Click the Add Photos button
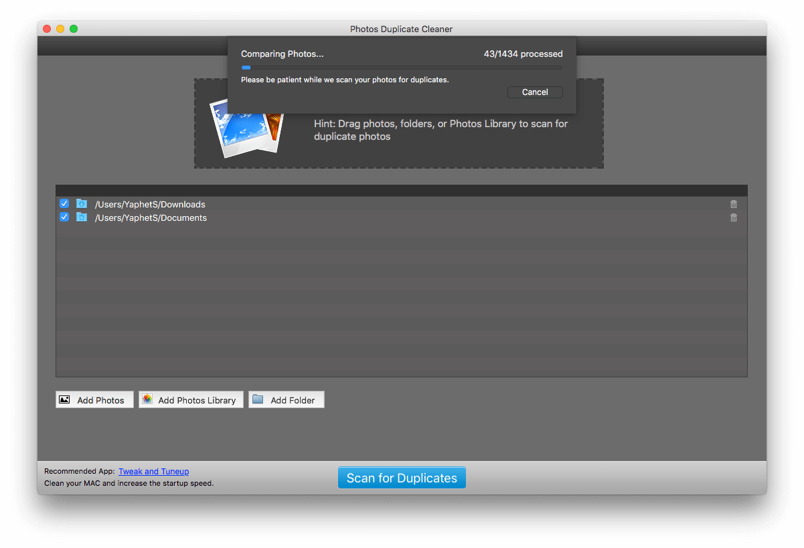 94,399
